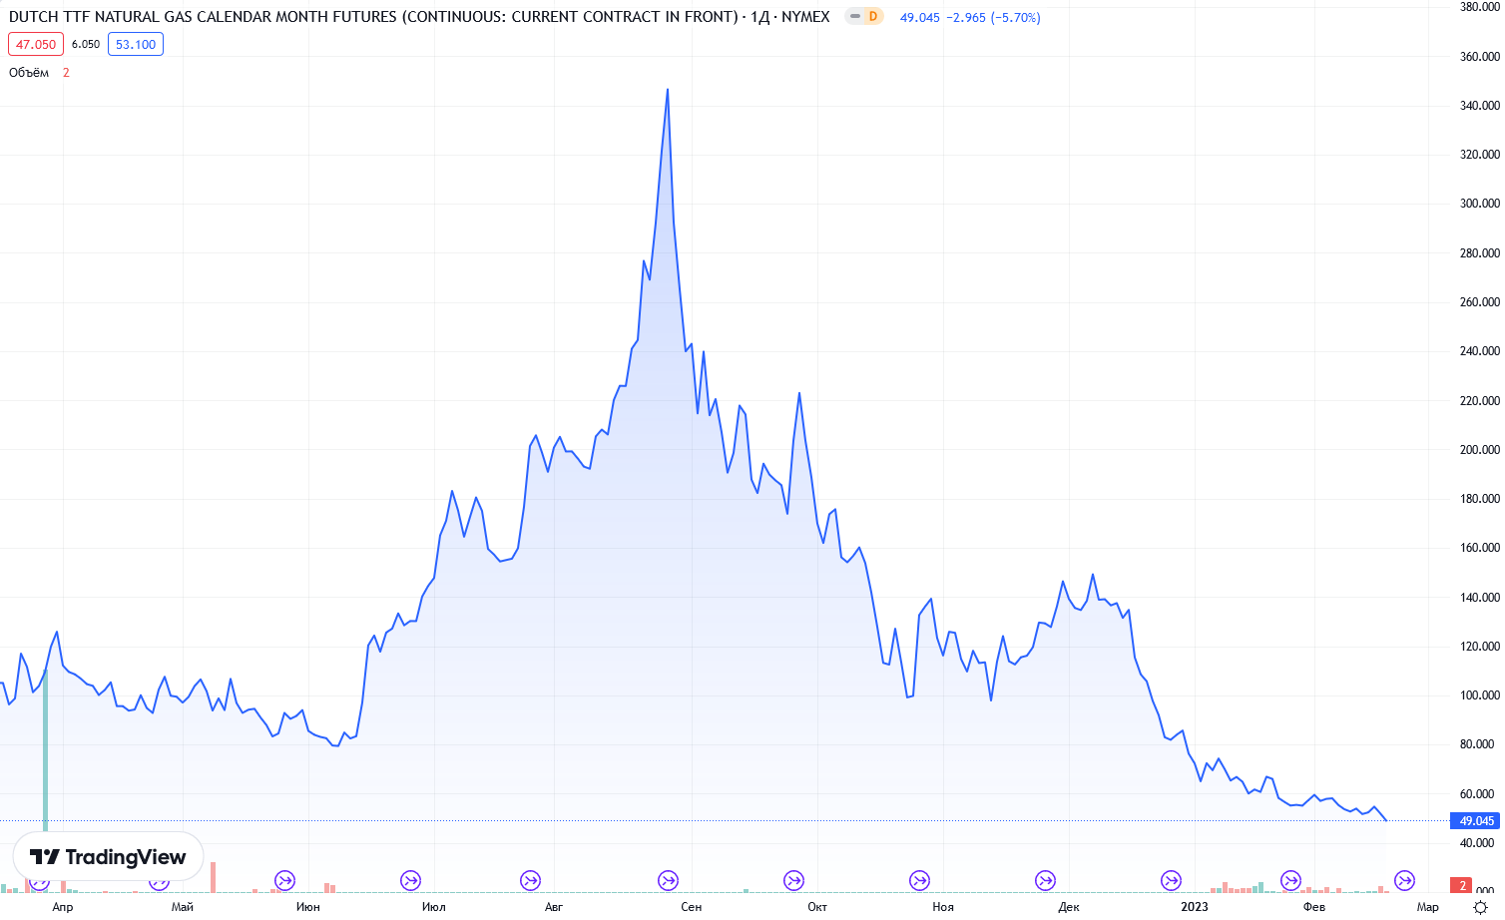Click the TradingView logo

click(108, 857)
